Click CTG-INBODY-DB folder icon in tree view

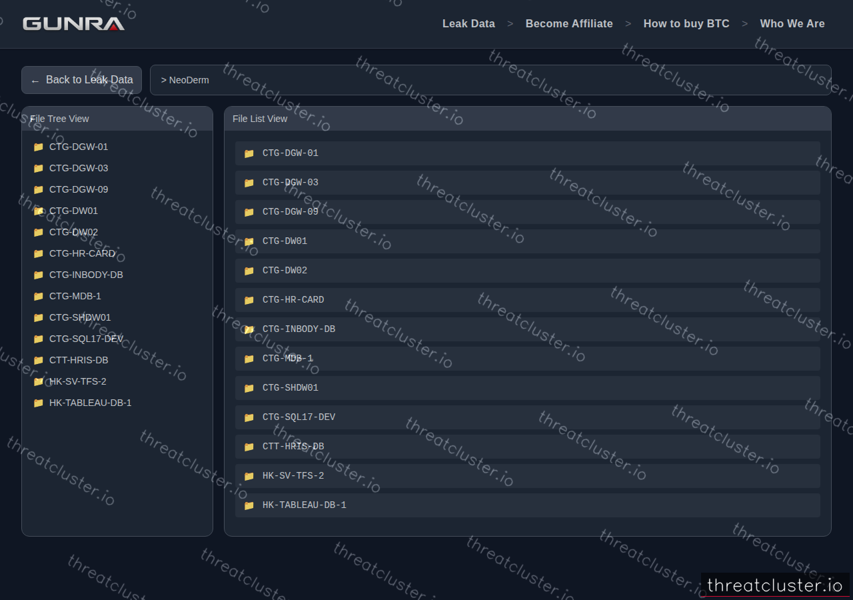click(x=38, y=275)
